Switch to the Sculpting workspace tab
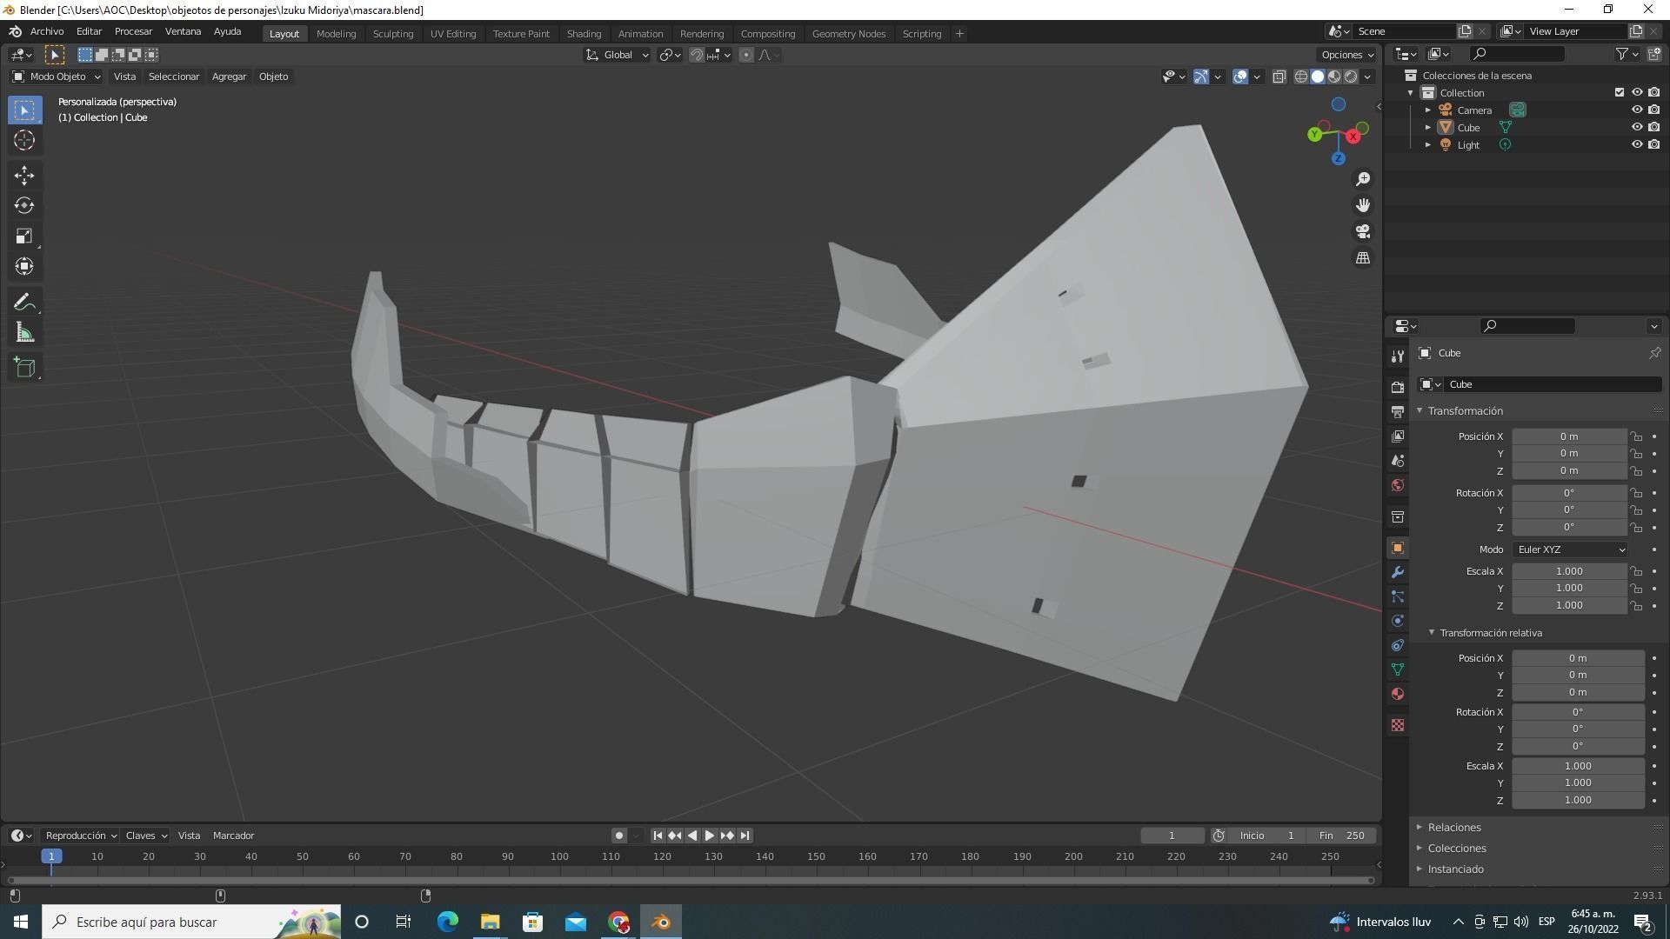The height and width of the screenshot is (939, 1670). point(392,33)
